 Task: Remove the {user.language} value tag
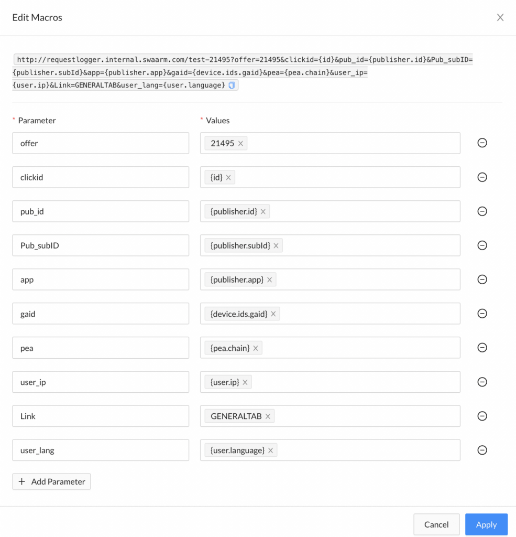pyautogui.click(x=270, y=450)
